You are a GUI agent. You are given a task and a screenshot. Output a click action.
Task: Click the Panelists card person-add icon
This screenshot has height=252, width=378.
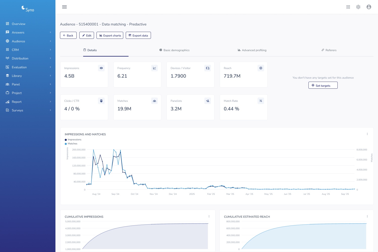point(208,101)
